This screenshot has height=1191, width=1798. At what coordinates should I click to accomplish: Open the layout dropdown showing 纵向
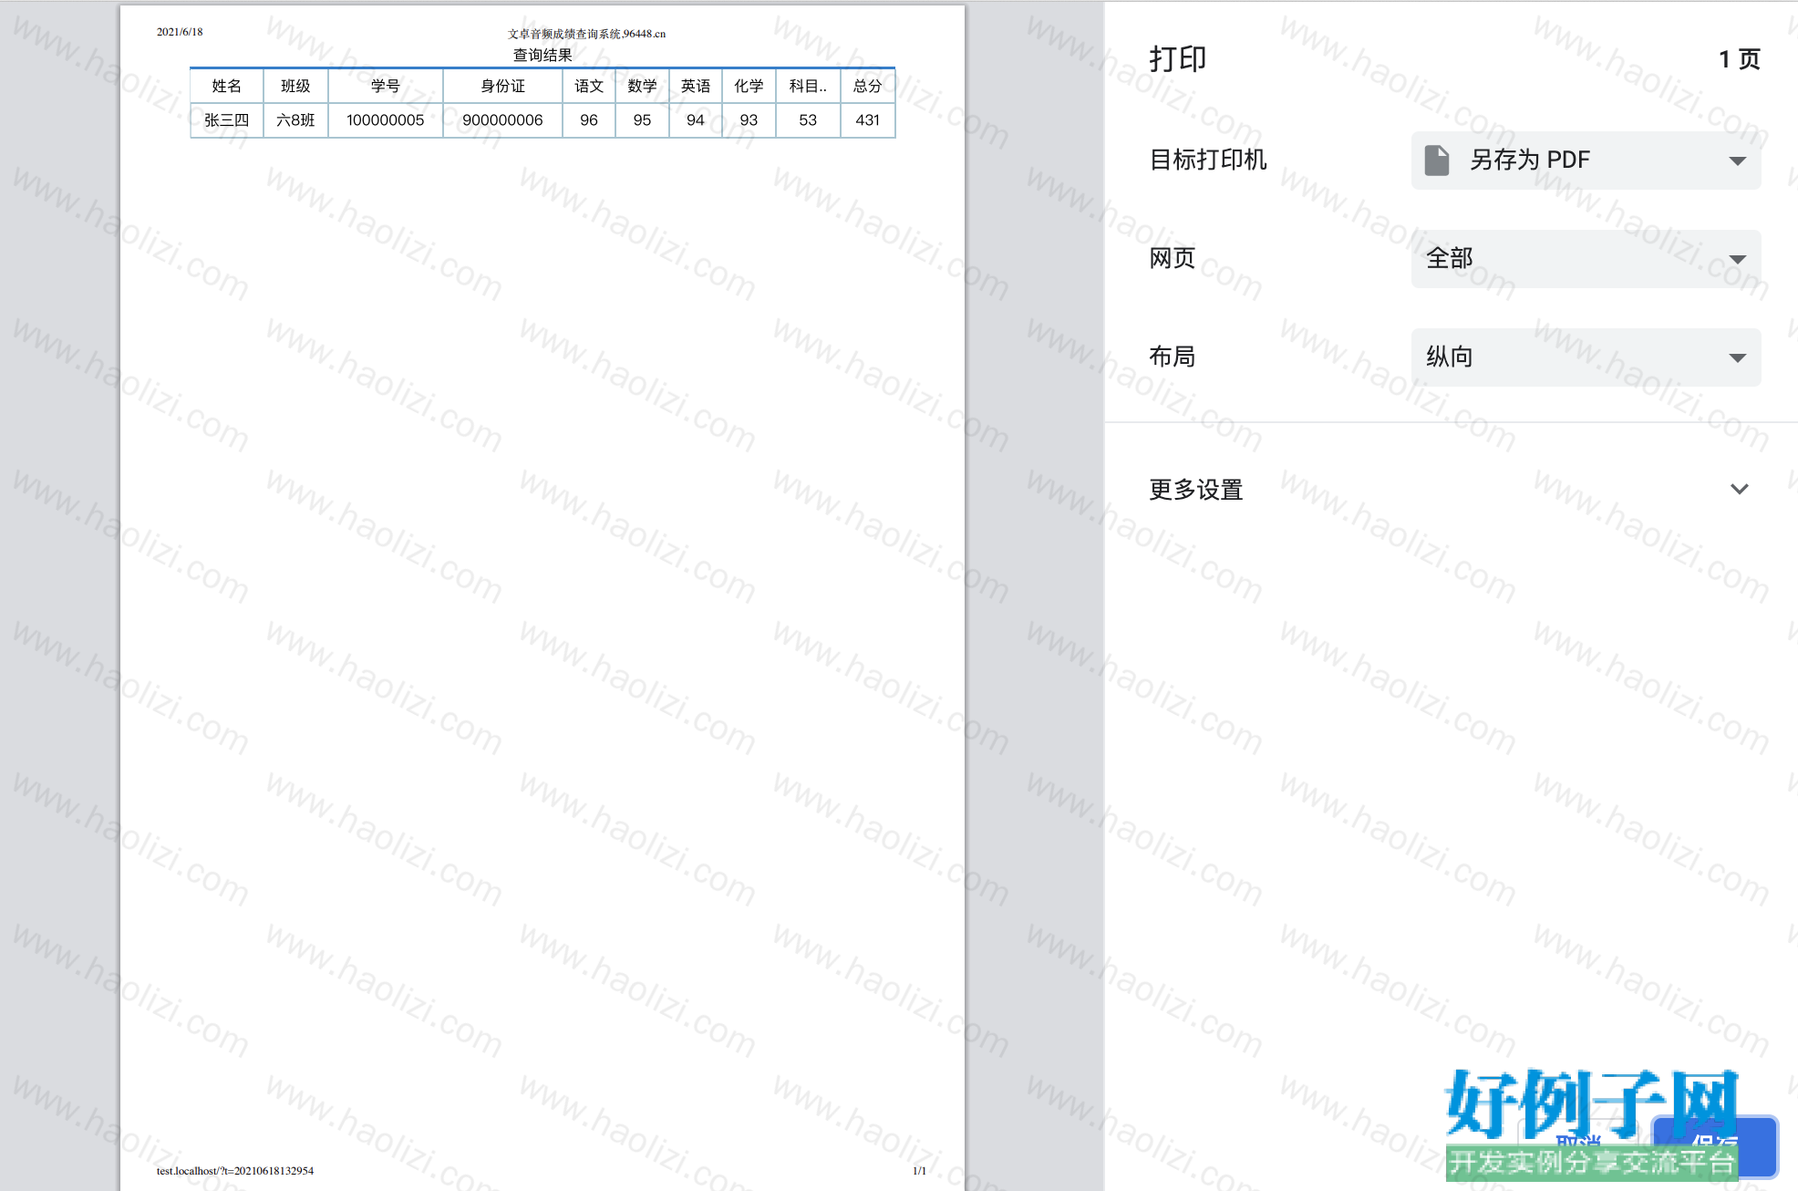click(1586, 357)
